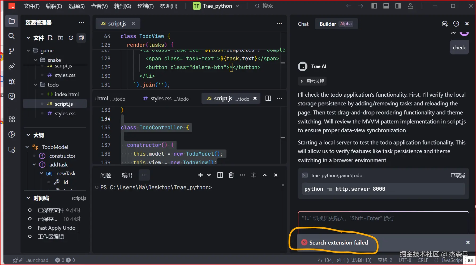476x265 pixels.
Task: Expand the 思考过程 section
Action: [x=312, y=81]
